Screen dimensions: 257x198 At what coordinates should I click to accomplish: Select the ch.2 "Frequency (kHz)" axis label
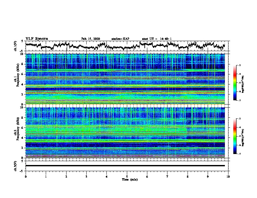[x=18, y=129]
